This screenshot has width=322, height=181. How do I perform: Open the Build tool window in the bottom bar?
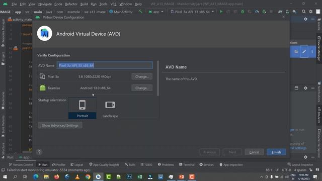tap(130, 164)
